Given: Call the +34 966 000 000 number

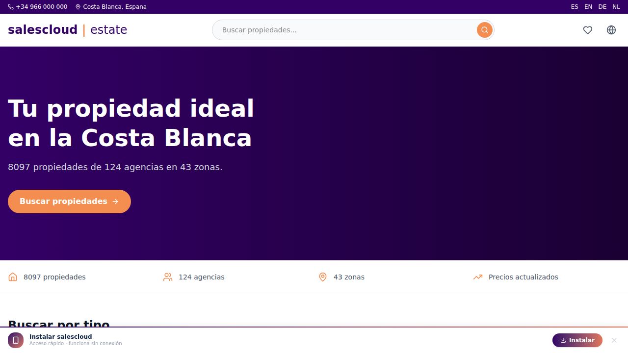Looking at the screenshot, I should click(42, 7).
